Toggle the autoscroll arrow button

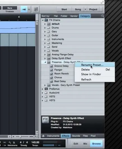(24, 9)
